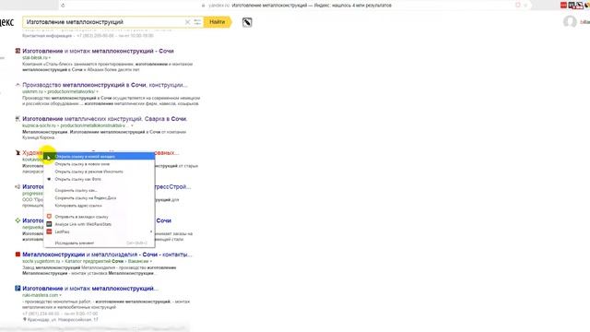Choose Analyze Link with WebRankStats

pyautogui.click(x=100, y=224)
